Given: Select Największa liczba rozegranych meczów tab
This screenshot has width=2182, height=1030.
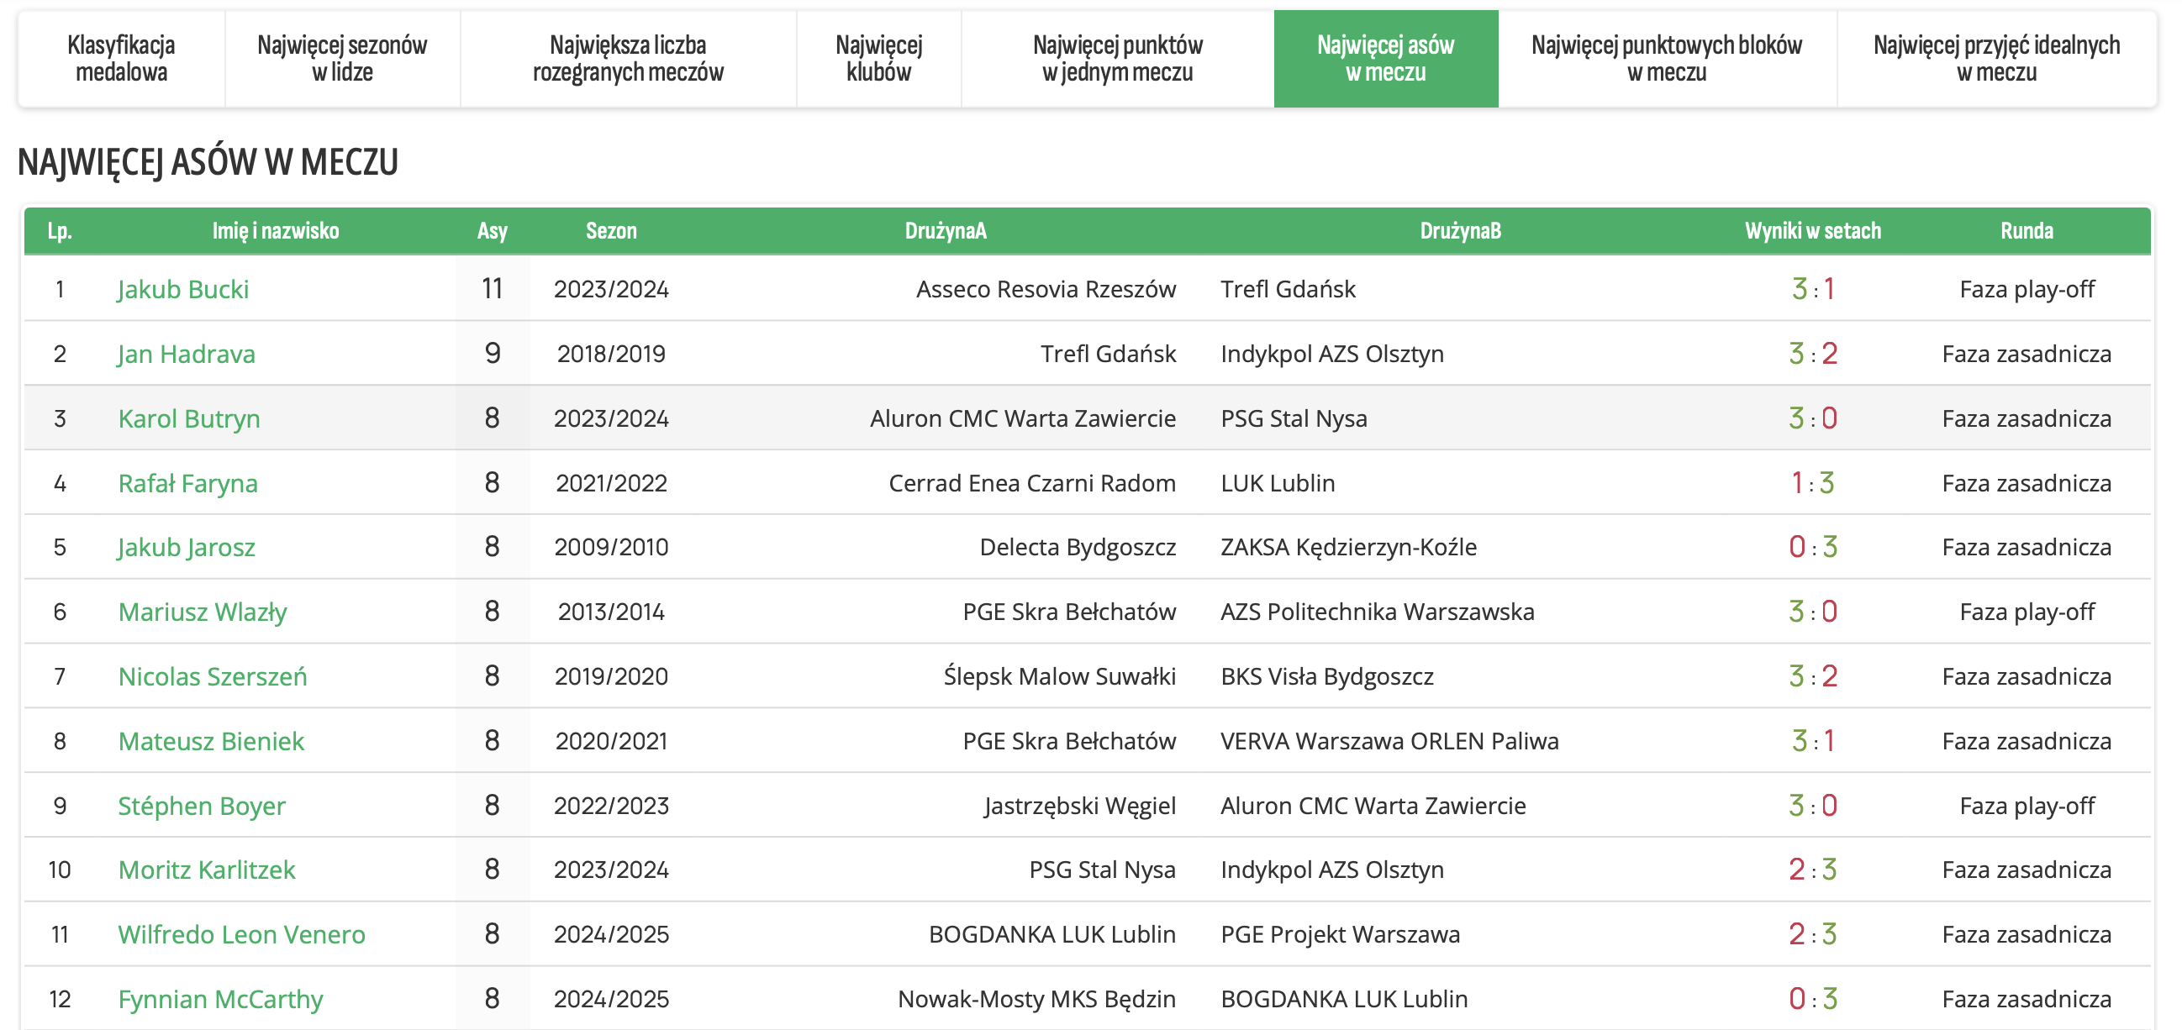Looking at the screenshot, I should point(628,59).
